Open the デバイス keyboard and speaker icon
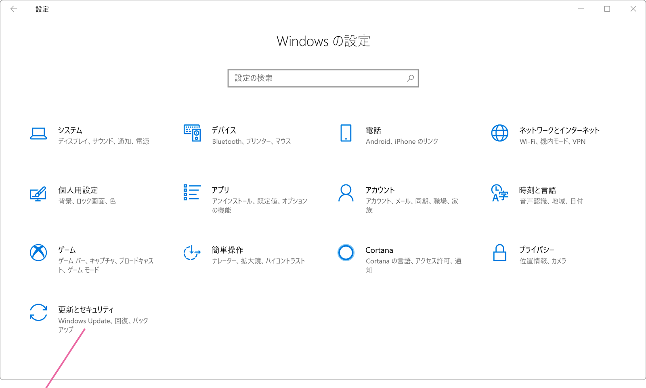 (192, 133)
